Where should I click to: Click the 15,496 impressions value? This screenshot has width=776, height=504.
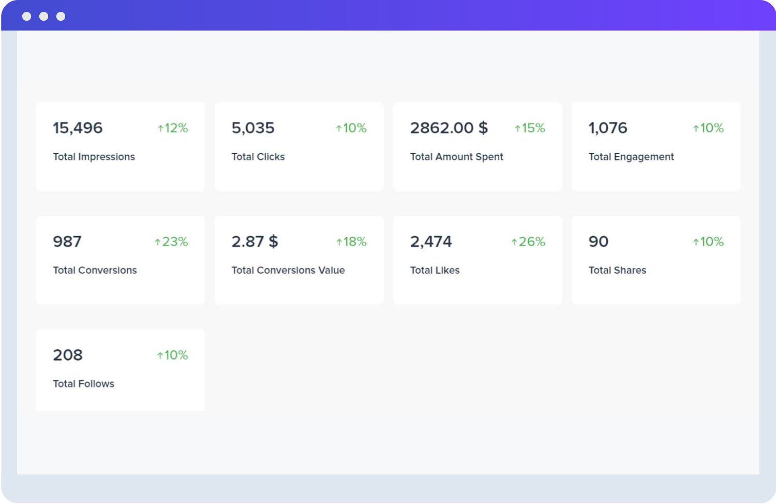[x=78, y=128]
